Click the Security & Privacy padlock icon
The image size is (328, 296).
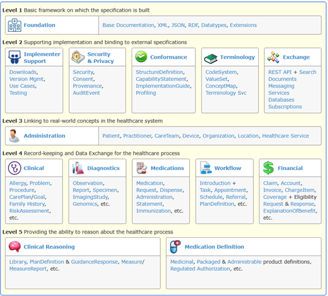click(78, 57)
